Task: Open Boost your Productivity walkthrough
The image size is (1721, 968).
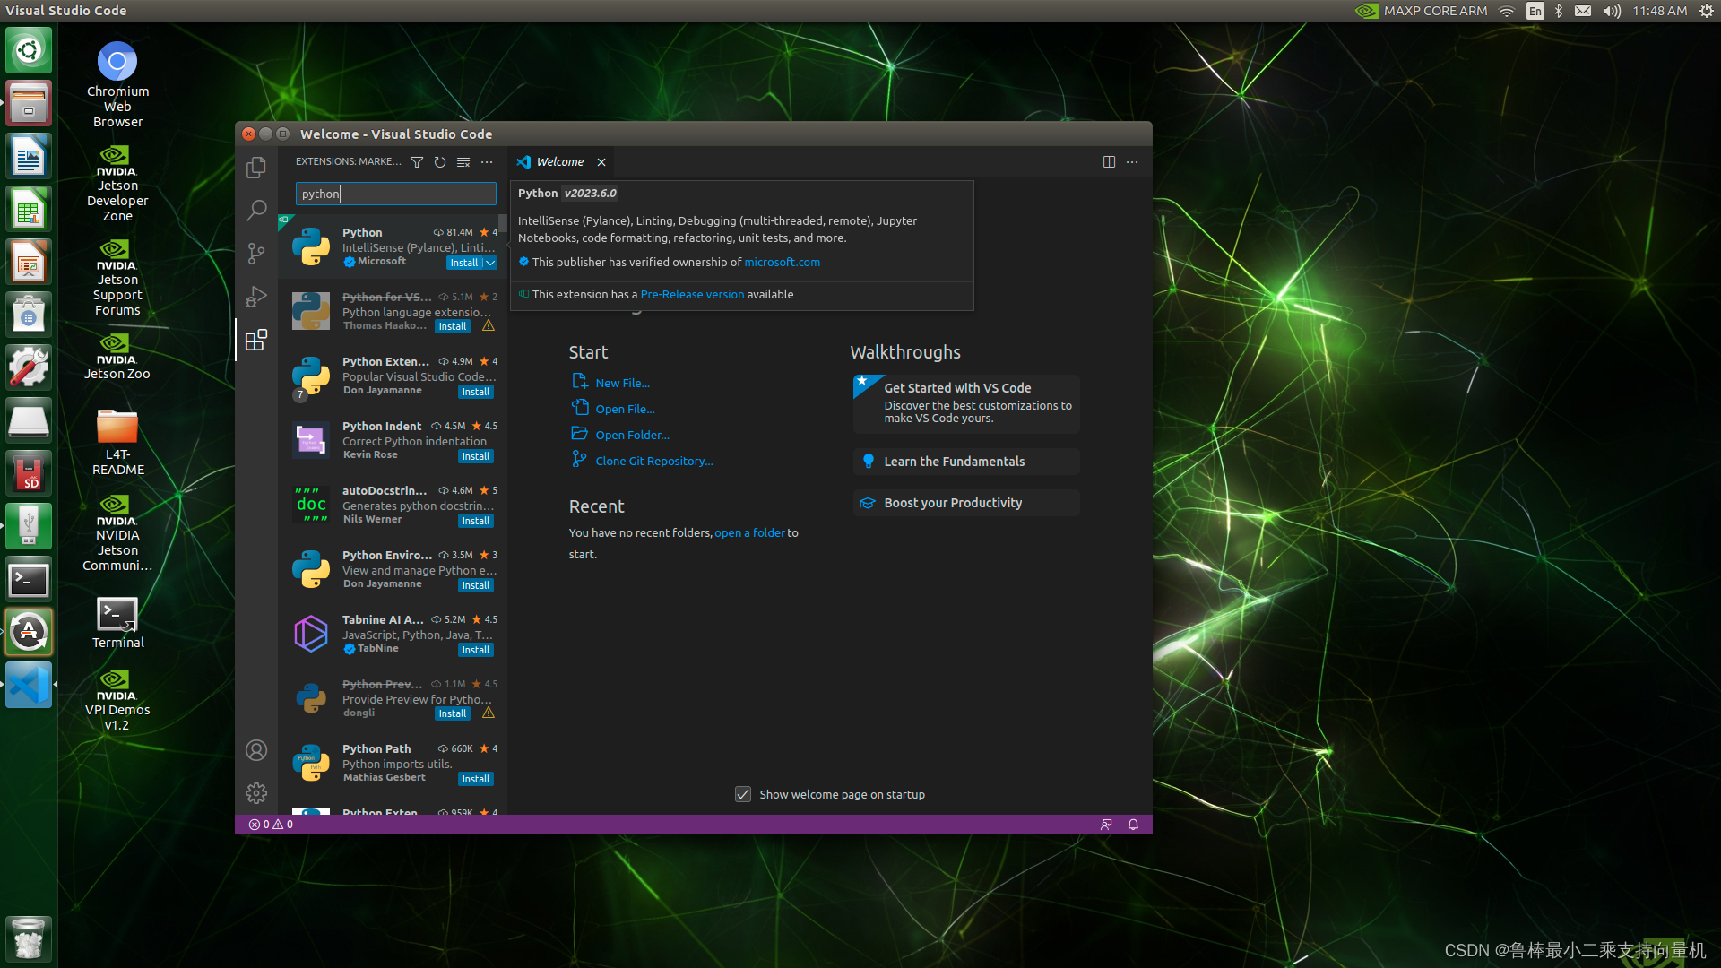Action: (x=966, y=503)
